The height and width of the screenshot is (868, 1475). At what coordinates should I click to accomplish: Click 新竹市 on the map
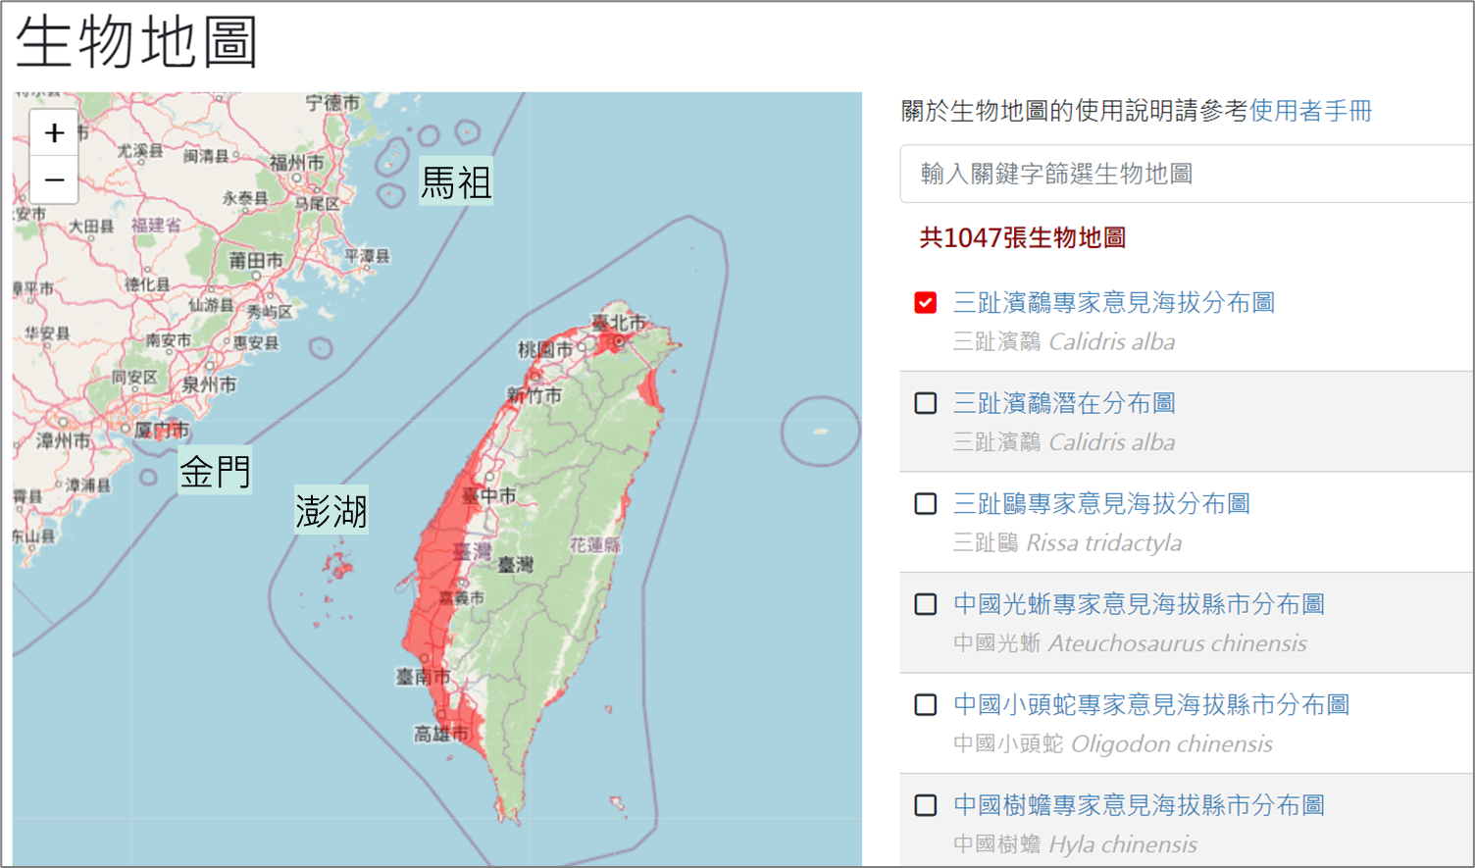coord(534,395)
